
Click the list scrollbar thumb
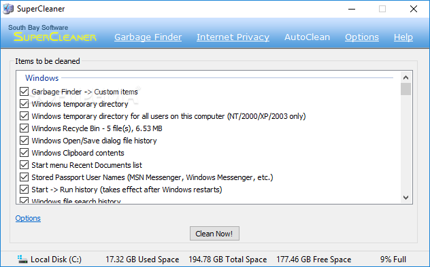[406, 89]
